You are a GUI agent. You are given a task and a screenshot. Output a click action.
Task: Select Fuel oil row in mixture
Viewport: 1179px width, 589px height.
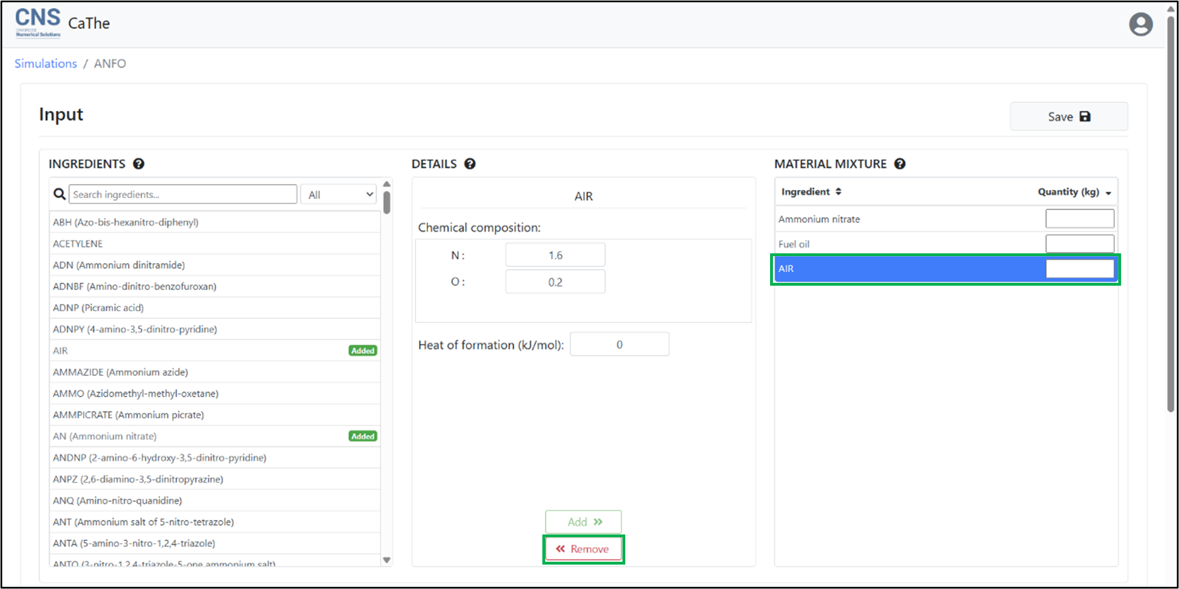[x=909, y=244]
